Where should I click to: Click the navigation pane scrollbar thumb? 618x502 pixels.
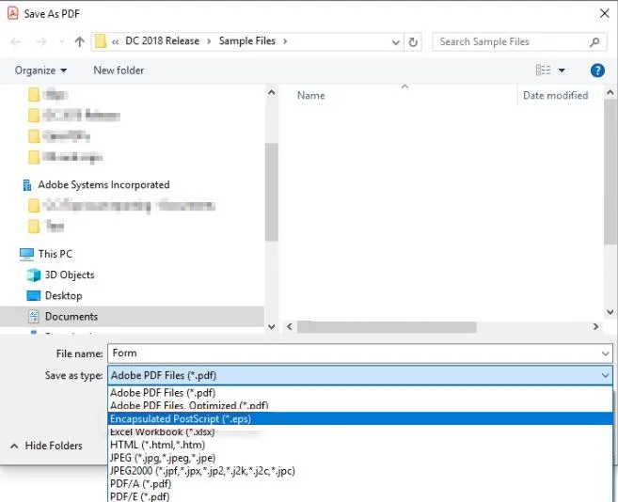click(271, 192)
